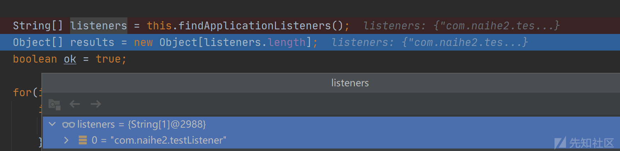Click the true literal in boolean assignment
Screen dimensions: 620x151
click(108, 59)
